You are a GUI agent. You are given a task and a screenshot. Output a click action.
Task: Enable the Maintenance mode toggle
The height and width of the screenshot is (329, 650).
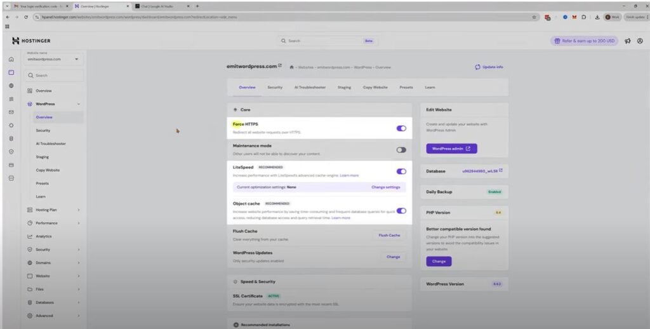[x=401, y=150]
